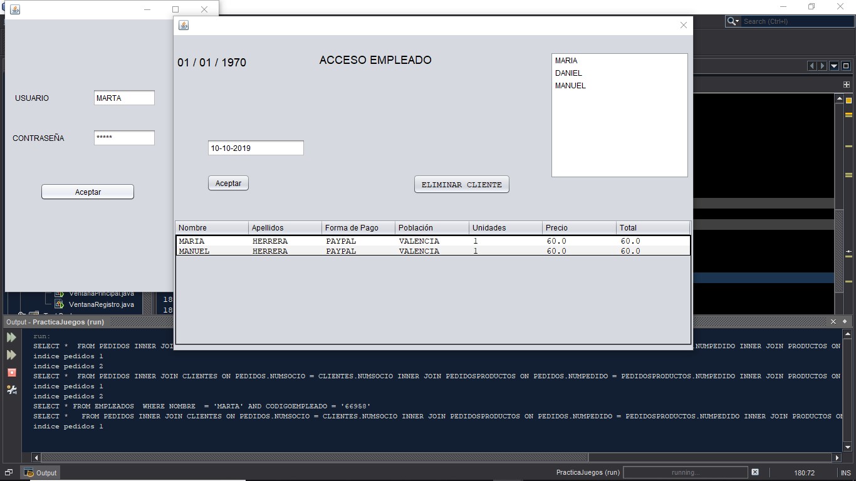Click split editor plus icon
The height and width of the screenshot is (481, 856).
[x=845, y=84]
